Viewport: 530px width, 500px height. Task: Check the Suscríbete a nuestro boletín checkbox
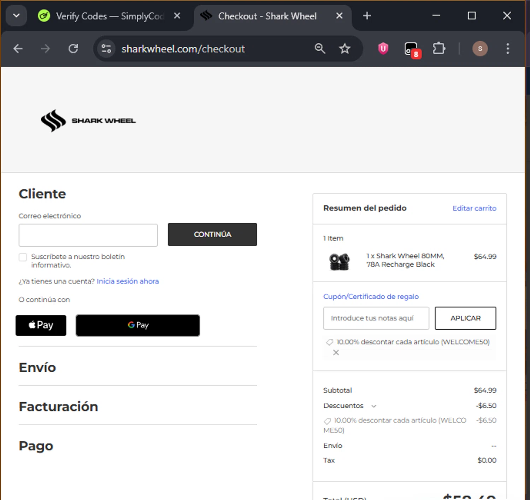click(x=23, y=257)
